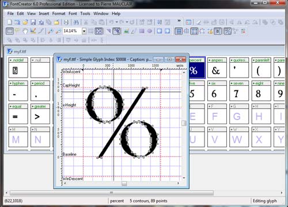Screen dimensions: 288x207
Task: Open the Tools menu
Action: pyautogui.click(x=85, y=14)
